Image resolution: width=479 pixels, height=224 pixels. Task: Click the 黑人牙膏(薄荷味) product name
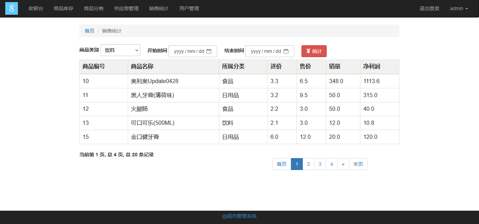(153, 95)
